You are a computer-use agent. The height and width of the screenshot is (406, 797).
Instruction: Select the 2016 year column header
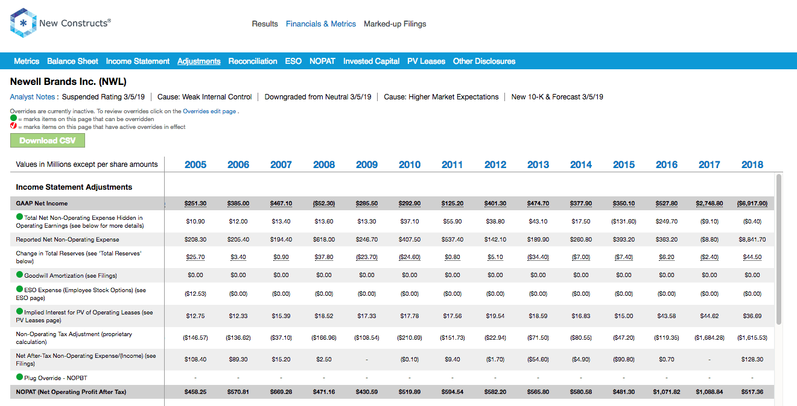coord(667,164)
